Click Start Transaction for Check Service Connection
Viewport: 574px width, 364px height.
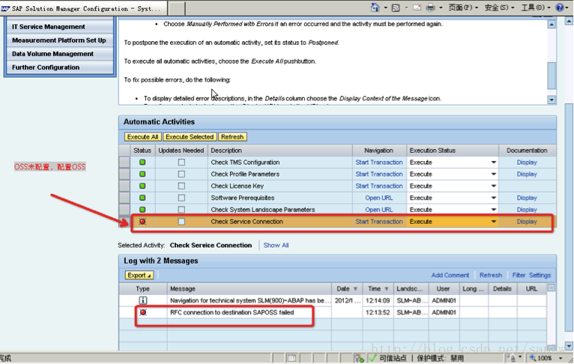click(x=379, y=222)
